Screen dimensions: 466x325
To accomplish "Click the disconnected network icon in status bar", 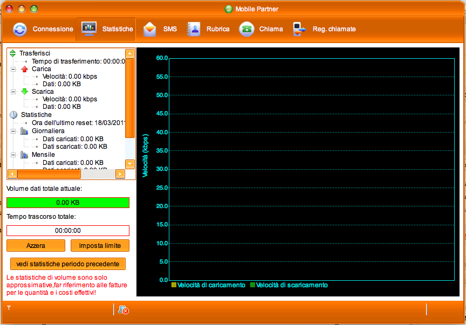I will point(124,310).
